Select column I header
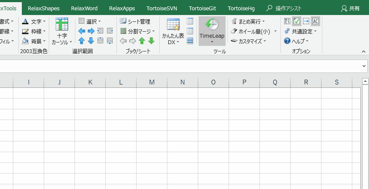The width and height of the screenshot is (369, 189). (29, 82)
